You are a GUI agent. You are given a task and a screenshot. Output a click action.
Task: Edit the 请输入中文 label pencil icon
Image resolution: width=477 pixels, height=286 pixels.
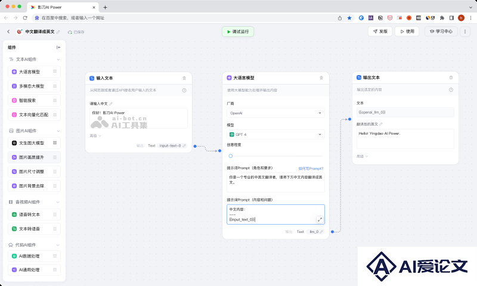(x=111, y=104)
